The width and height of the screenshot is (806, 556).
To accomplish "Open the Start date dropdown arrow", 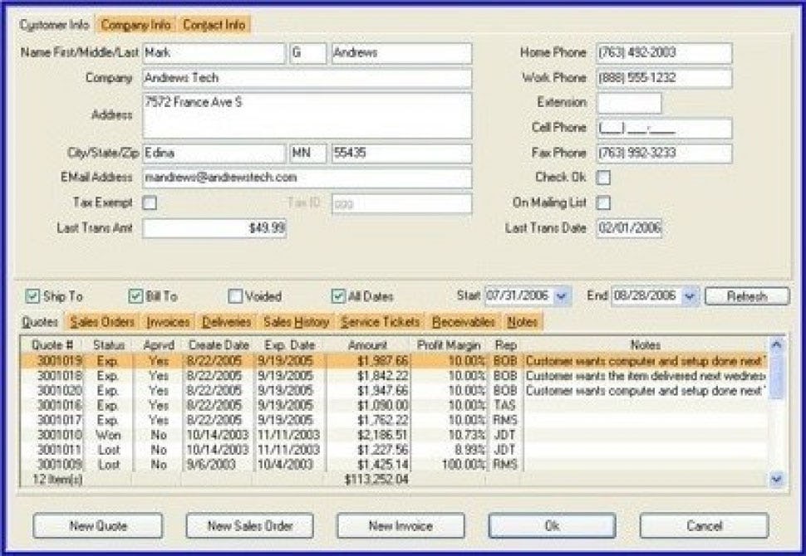I will tap(562, 296).
